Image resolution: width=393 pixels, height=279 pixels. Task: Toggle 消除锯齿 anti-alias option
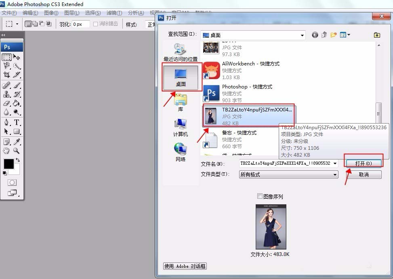(x=95, y=23)
